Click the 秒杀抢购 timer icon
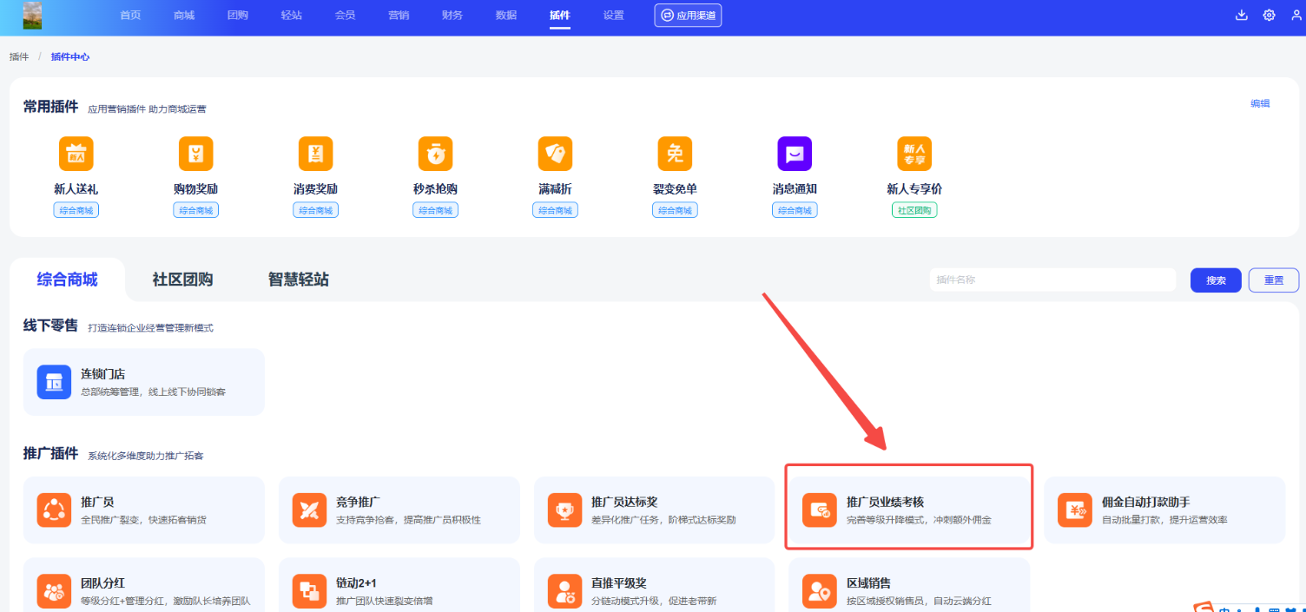This screenshot has height=612, width=1306. (x=435, y=155)
